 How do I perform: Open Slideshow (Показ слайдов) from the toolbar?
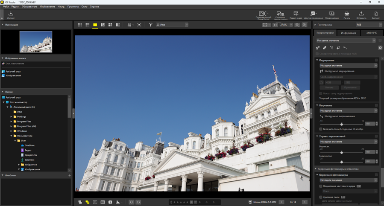331,15
